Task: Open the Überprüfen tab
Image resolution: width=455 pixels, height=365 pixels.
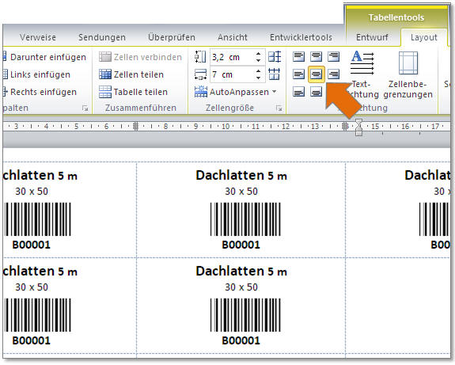Action: pyautogui.click(x=172, y=37)
